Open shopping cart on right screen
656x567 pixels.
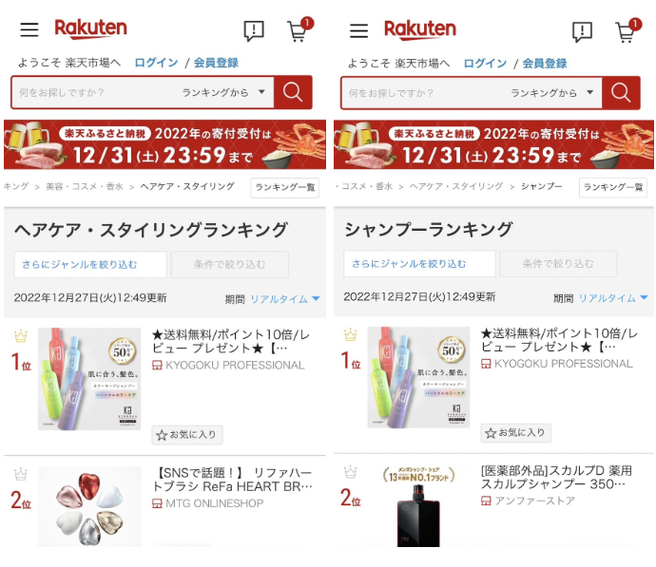627,30
